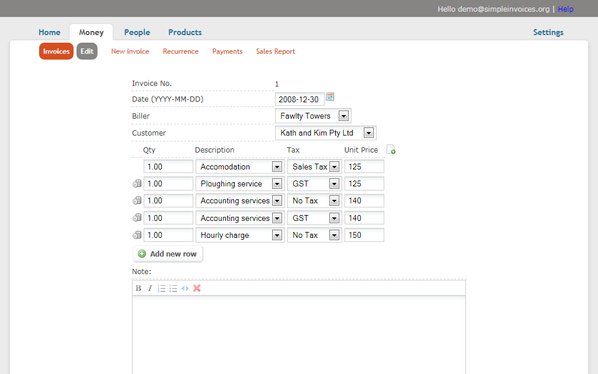Select the bullet list icon in note toolbar
This screenshot has width=598, height=374.
173,288
